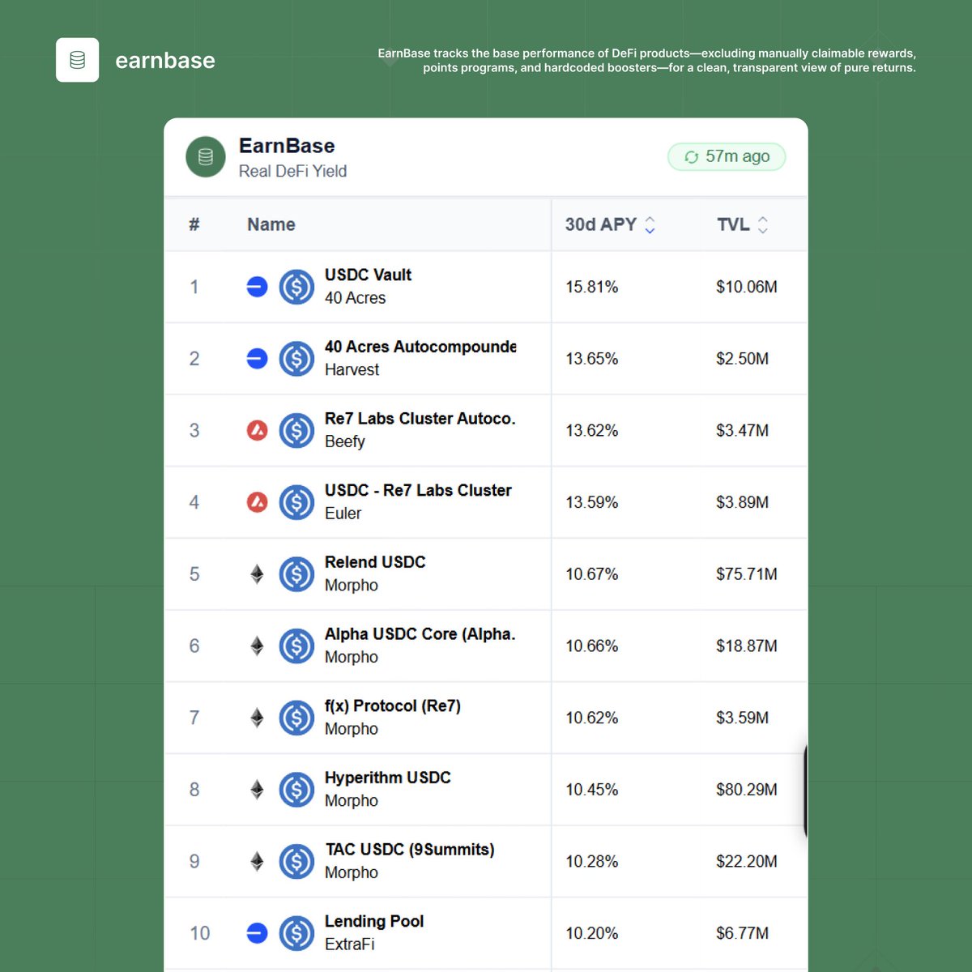Click the USDC coin icon in USDC Vault row
The width and height of the screenshot is (972, 972).
296,287
